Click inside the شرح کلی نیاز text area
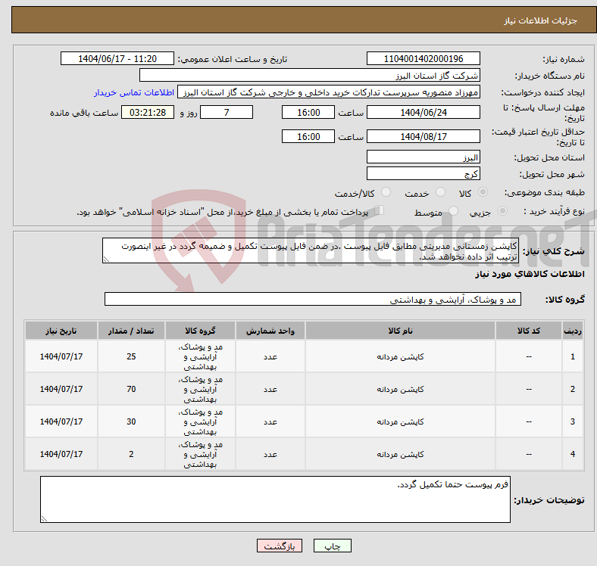 311,251
